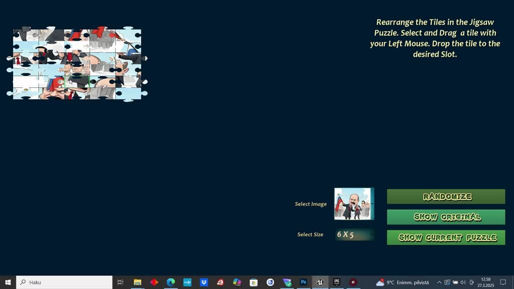
Task: Click the Haku search box
Action: (64, 282)
